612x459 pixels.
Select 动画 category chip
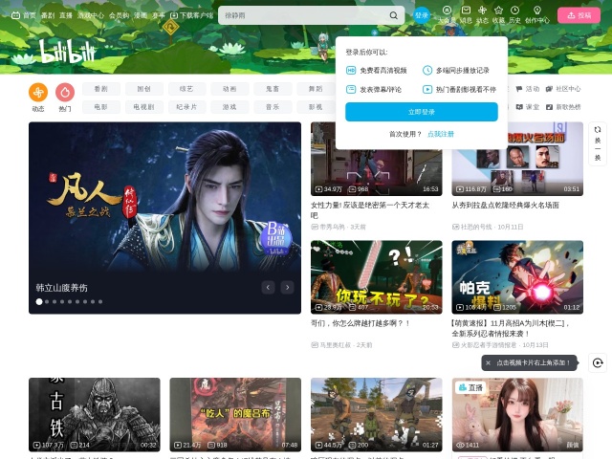point(229,89)
